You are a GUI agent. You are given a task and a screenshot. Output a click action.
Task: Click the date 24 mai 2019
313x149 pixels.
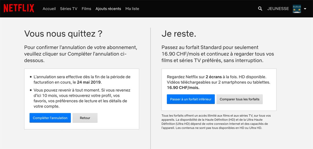point(89,82)
